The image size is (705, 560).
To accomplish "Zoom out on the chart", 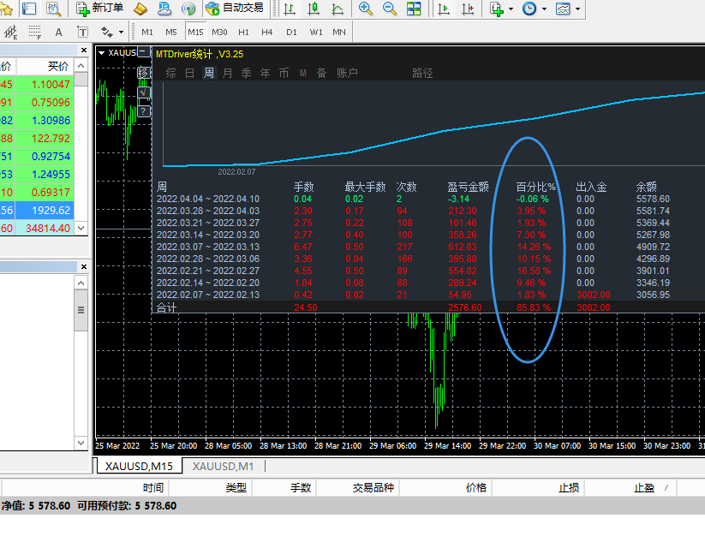I will coord(390,9).
